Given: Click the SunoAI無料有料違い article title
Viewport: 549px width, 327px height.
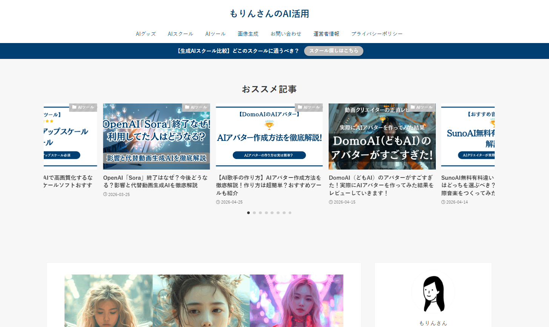Looking at the screenshot, I should pos(468,185).
